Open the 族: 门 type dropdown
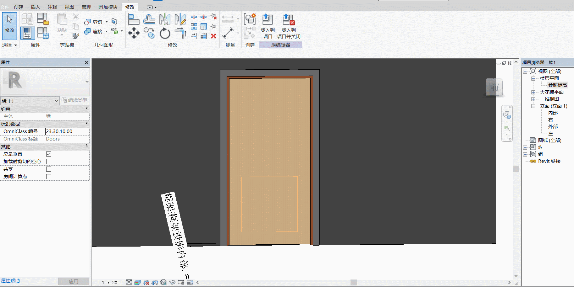The height and width of the screenshot is (287, 574). click(x=30, y=101)
